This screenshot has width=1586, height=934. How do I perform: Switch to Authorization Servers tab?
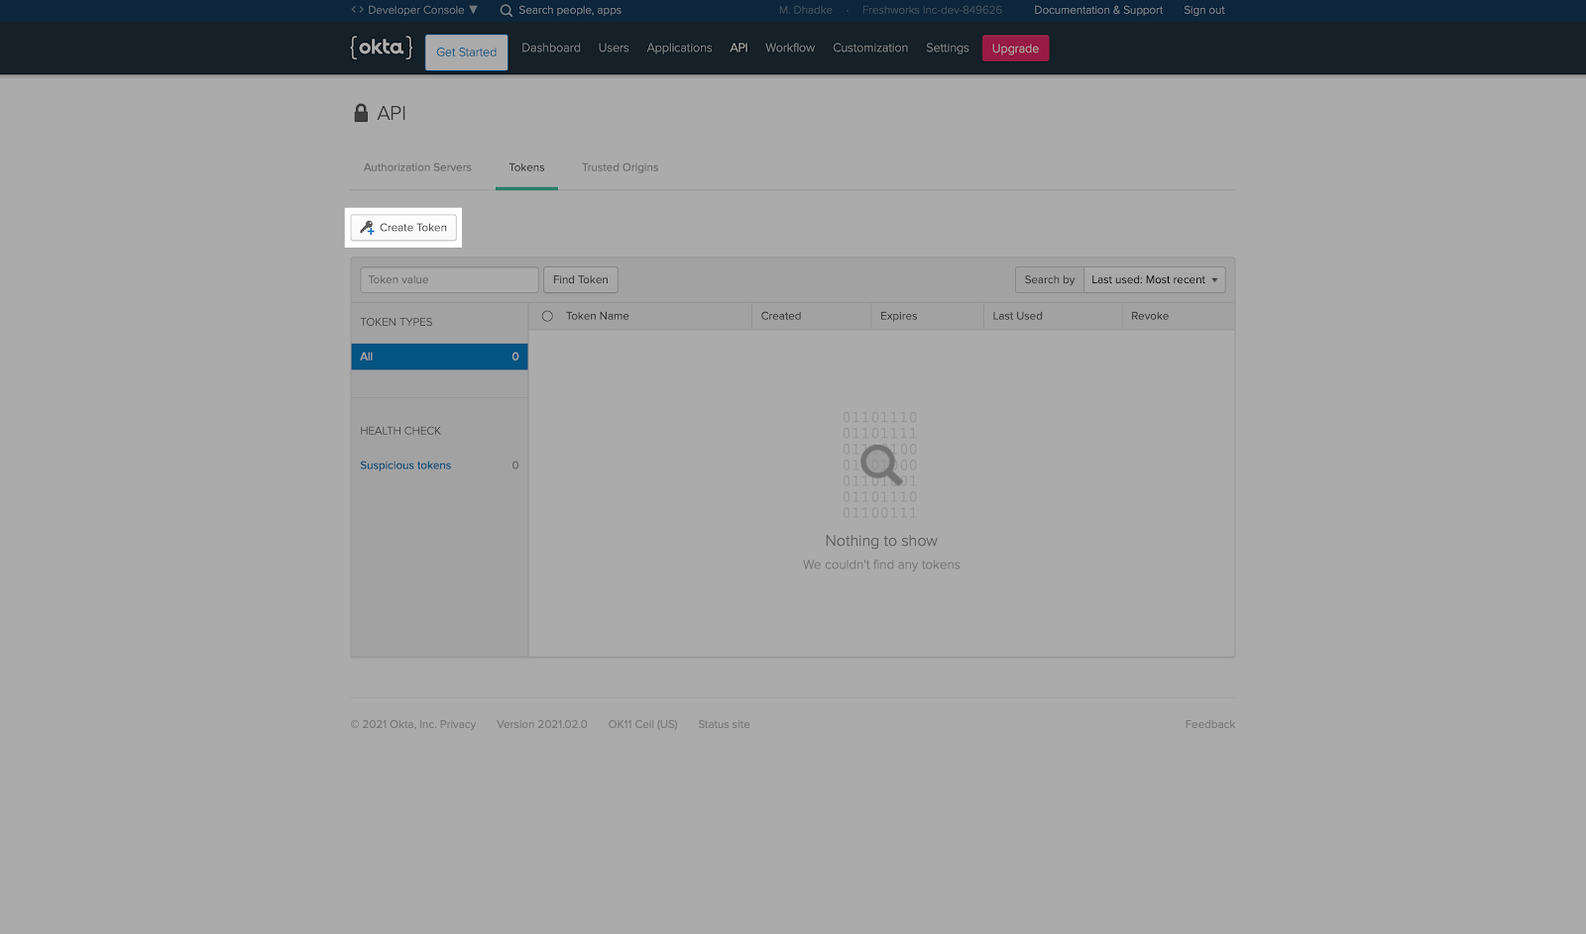coord(417,167)
